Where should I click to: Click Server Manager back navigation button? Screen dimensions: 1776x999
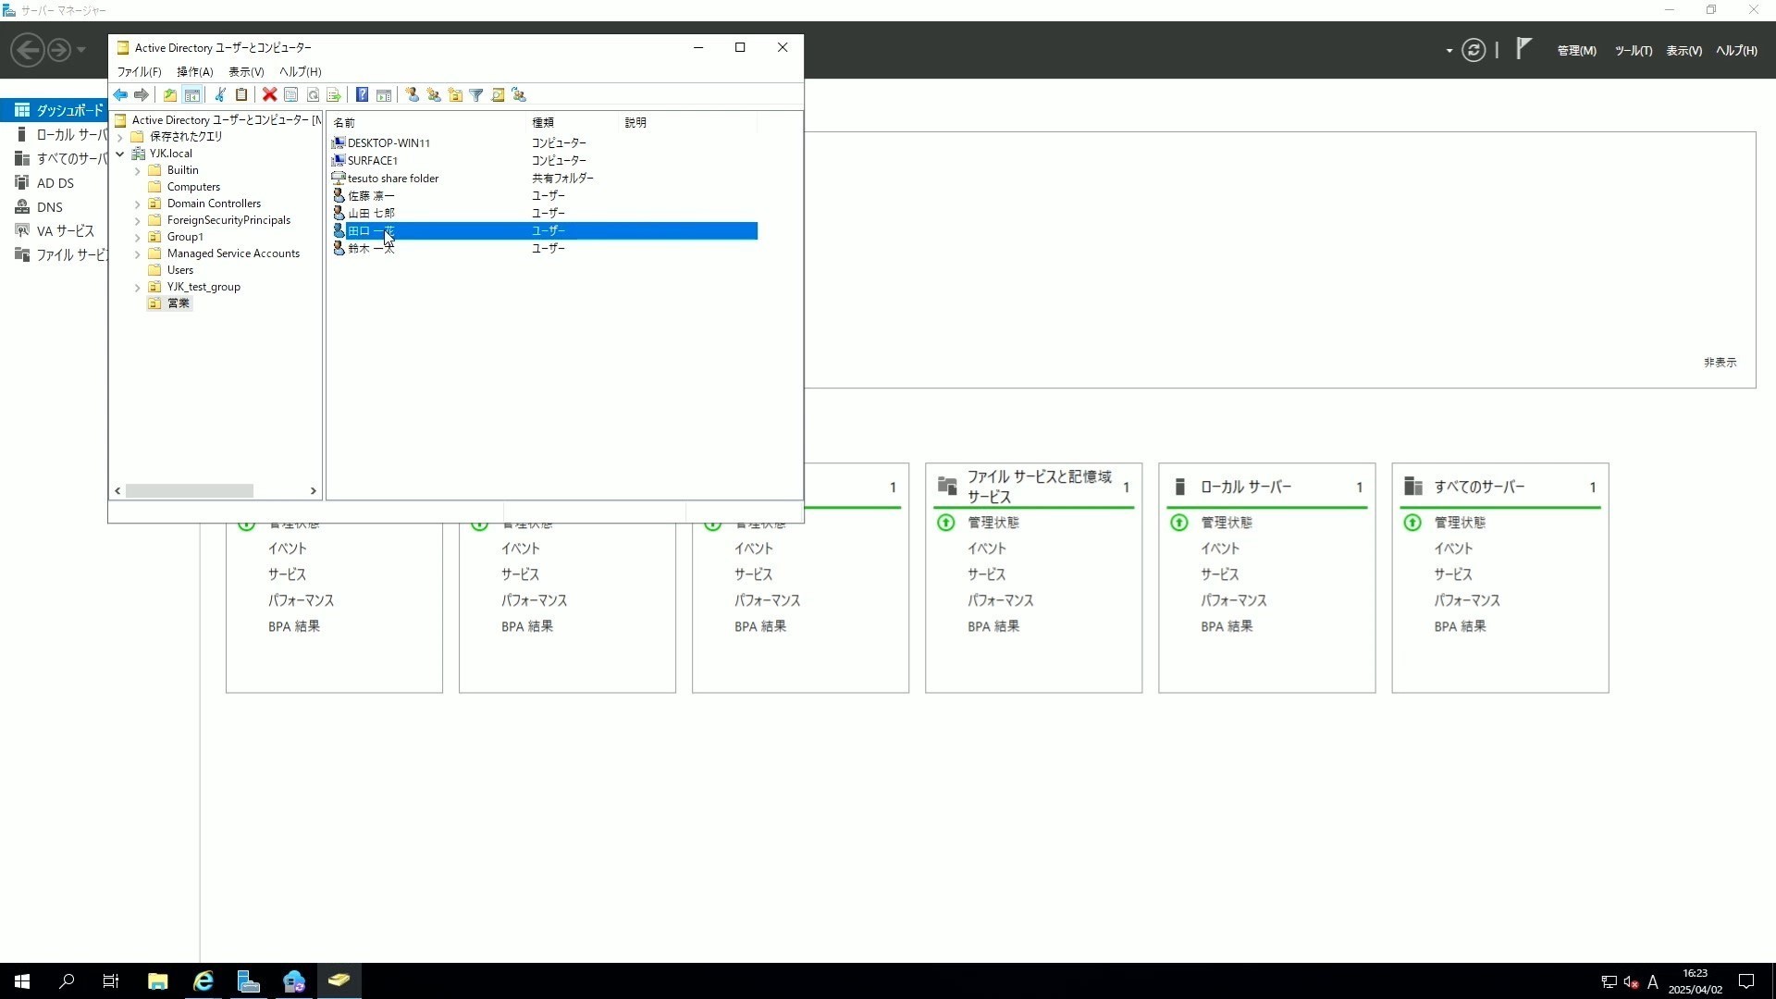click(x=28, y=50)
